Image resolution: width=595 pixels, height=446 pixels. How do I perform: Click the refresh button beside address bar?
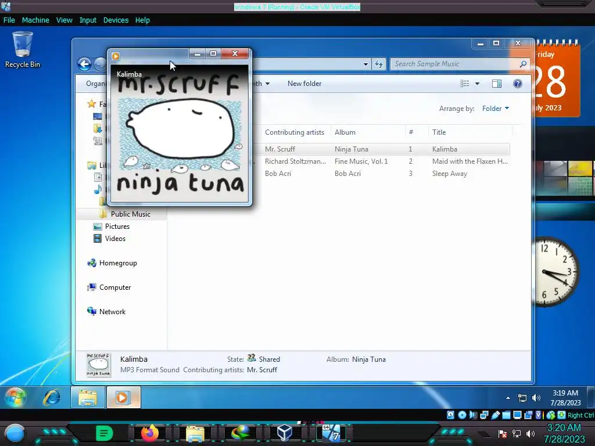[x=379, y=64]
